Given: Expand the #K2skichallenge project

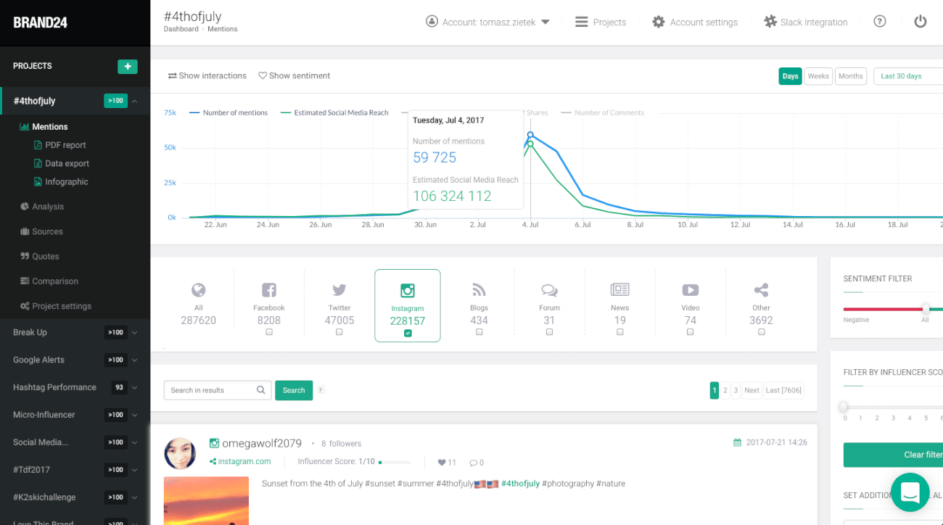Looking at the screenshot, I should pos(135,498).
